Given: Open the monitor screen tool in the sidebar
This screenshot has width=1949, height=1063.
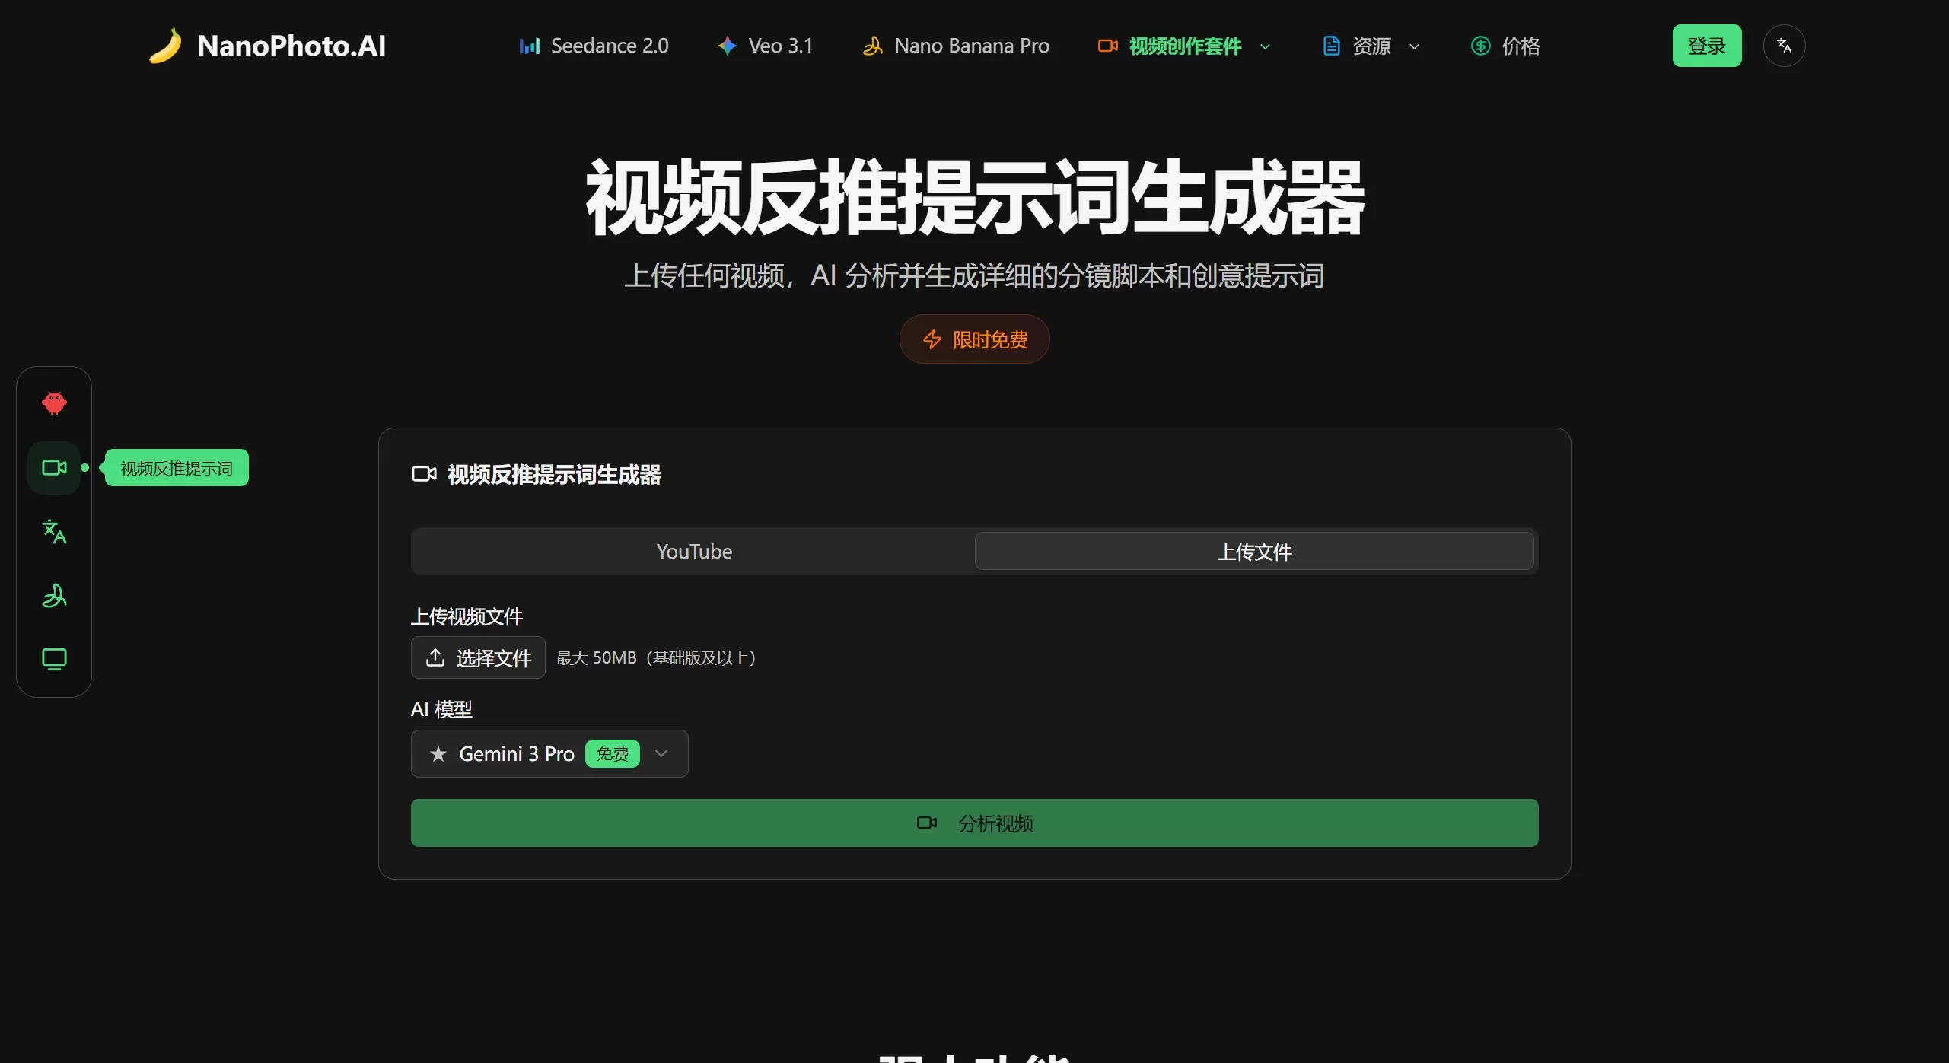Looking at the screenshot, I should click(x=54, y=659).
